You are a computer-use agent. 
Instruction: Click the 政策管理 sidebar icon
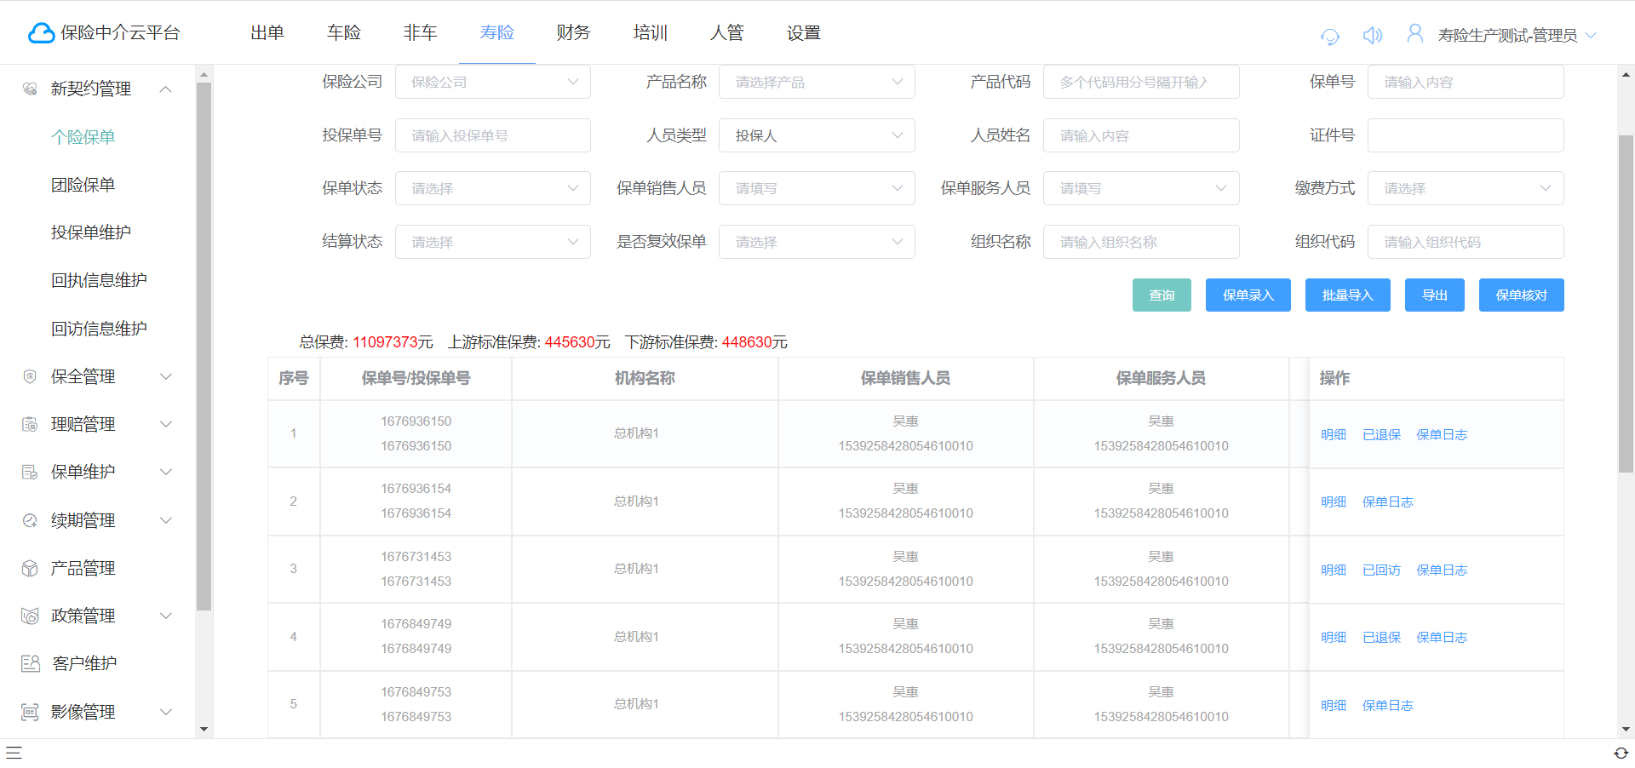click(x=30, y=616)
